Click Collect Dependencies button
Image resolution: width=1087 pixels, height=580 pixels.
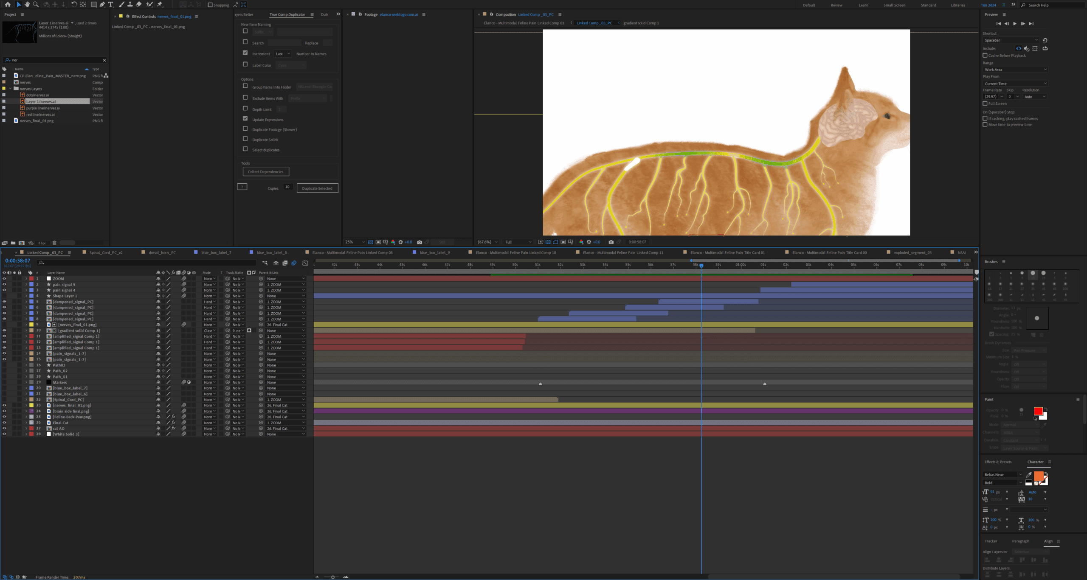tap(265, 172)
